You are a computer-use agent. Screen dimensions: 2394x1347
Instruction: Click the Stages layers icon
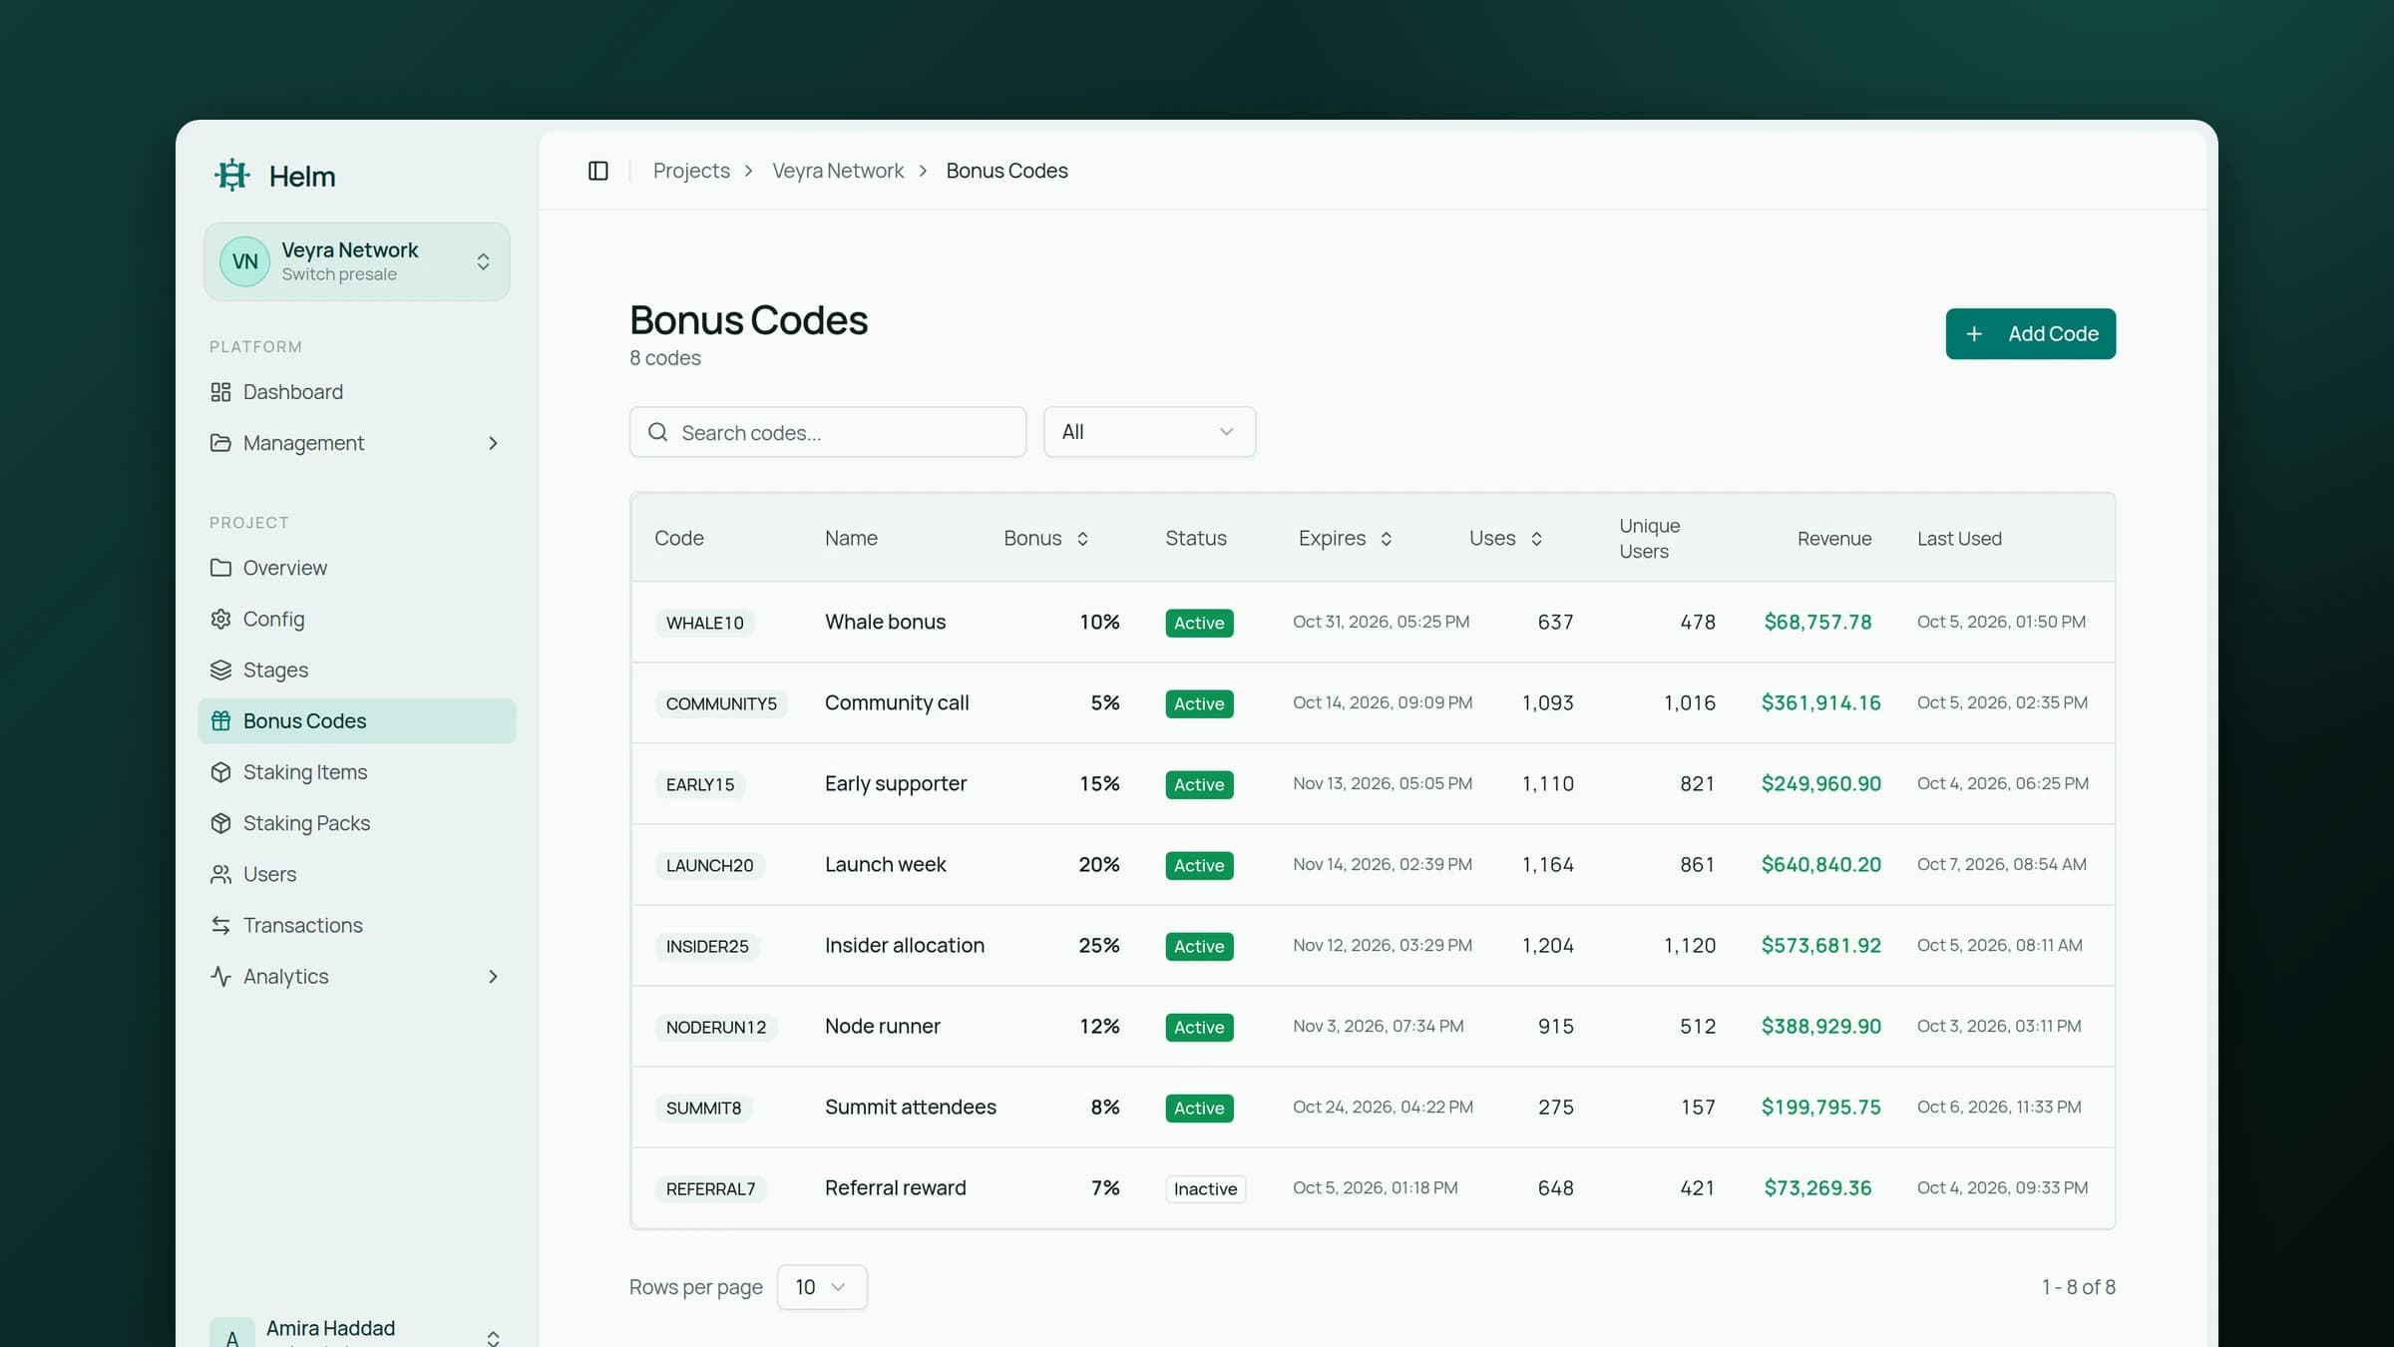coord(220,670)
